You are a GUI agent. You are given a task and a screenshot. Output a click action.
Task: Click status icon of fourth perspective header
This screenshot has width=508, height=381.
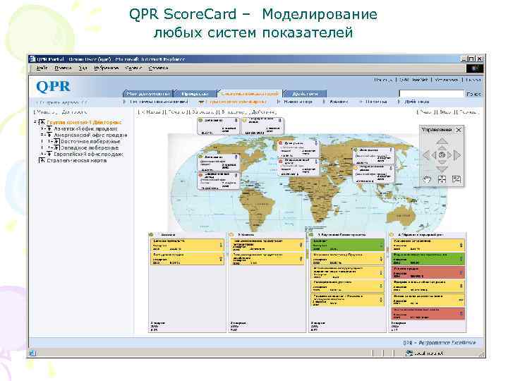(392, 234)
